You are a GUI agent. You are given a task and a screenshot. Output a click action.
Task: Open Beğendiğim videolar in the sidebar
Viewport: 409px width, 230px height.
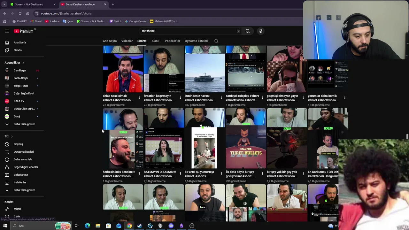pyautogui.click(x=26, y=167)
